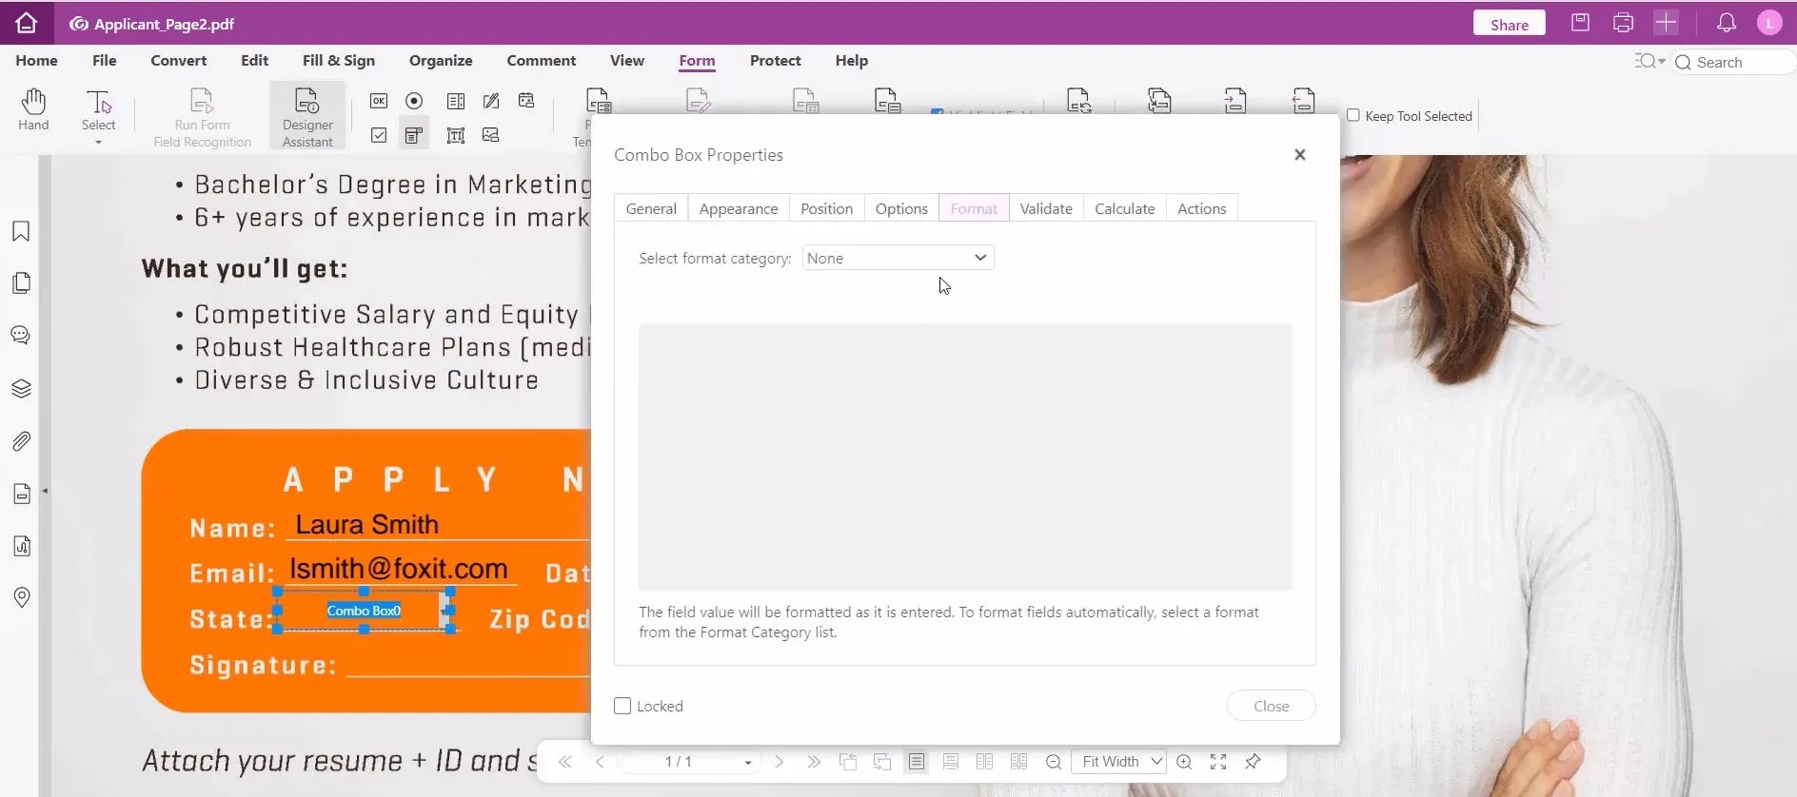Select the check box field tool
1797x797 pixels.
379,135
